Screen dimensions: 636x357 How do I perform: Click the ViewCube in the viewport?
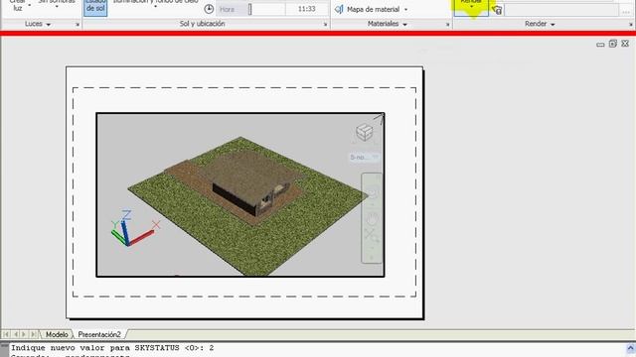[365, 132]
